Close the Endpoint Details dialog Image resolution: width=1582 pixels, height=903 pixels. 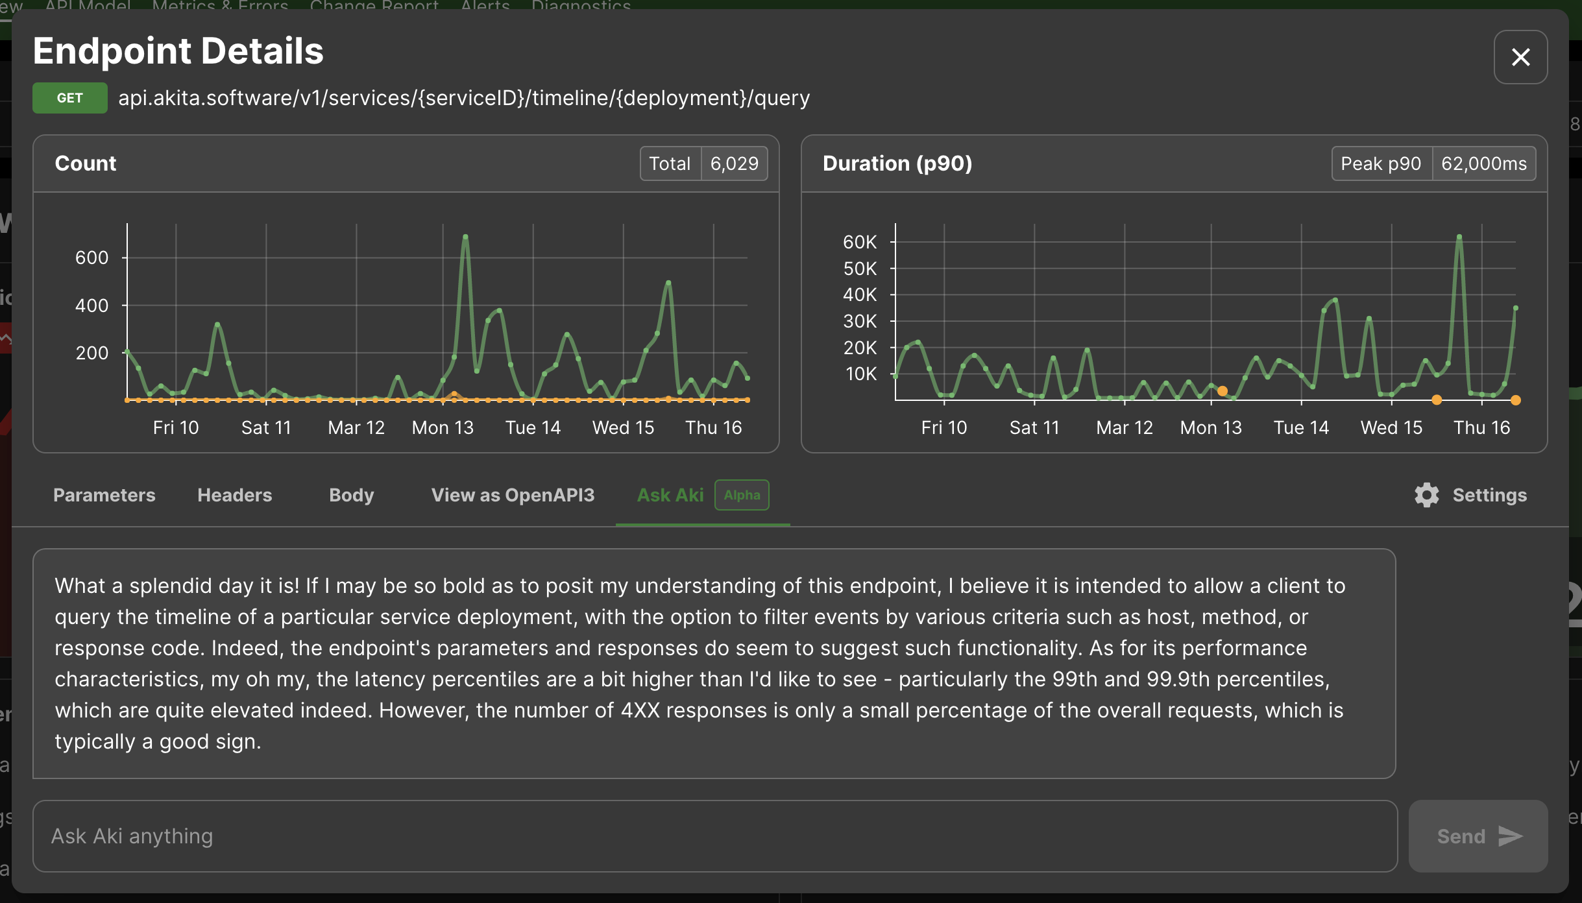coord(1520,57)
